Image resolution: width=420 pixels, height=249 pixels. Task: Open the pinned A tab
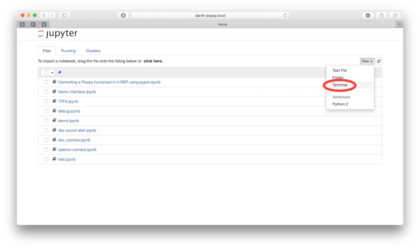pyautogui.click(x=44, y=24)
